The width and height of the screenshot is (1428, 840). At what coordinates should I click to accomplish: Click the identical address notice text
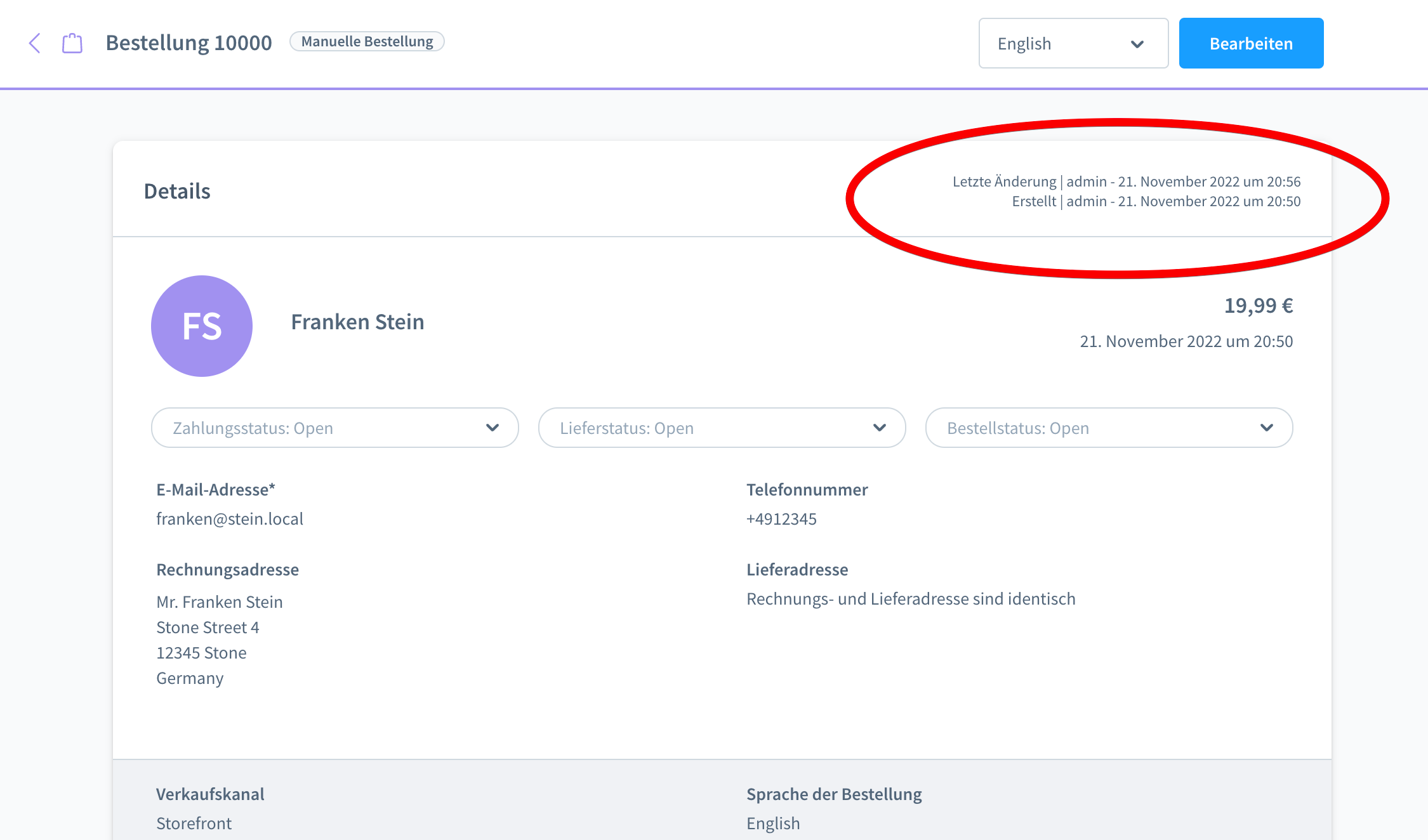click(x=911, y=599)
